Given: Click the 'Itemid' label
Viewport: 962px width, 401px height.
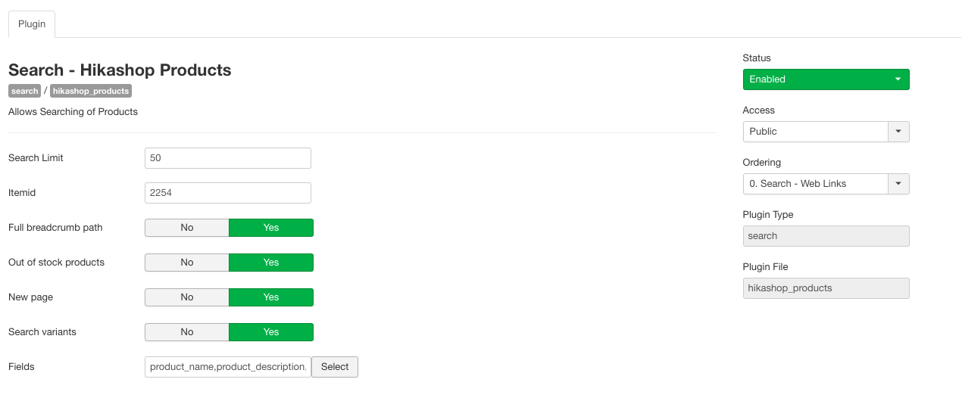Looking at the screenshot, I should 22,193.
